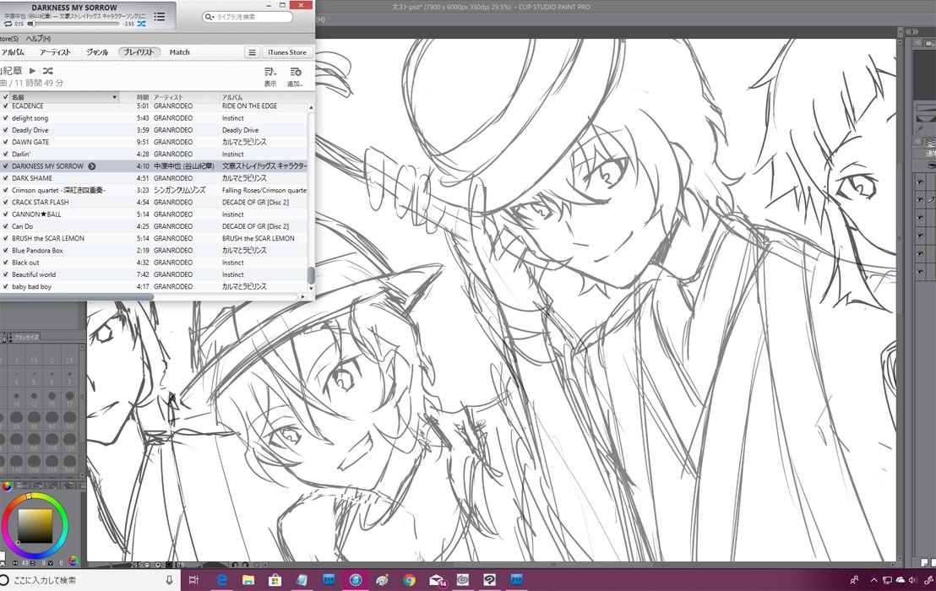This screenshot has width=936, height=591.
Task: Click the volume icon in the system tray
Action: 912,580
